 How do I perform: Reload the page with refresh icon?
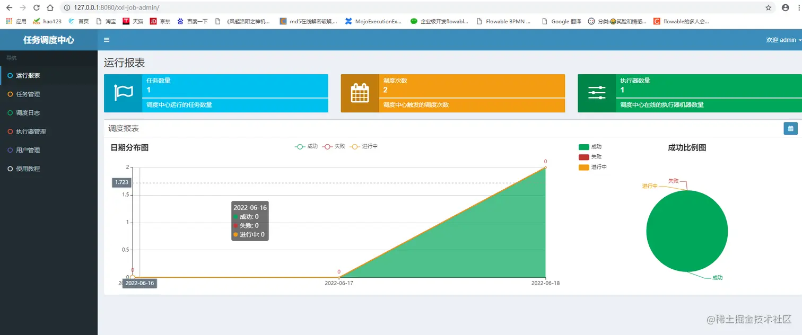pos(36,8)
